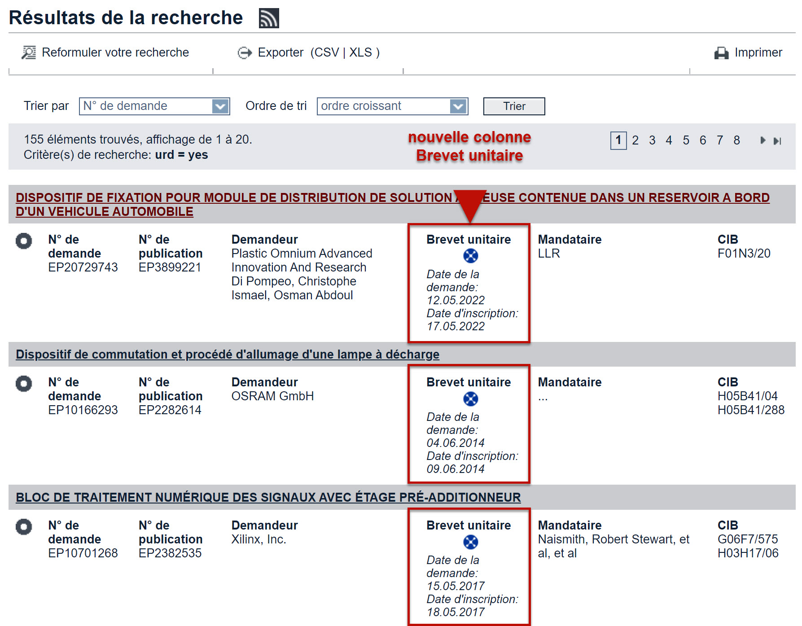The height and width of the screenshot is (626, 802).
Task: Export results as CSV
Action: tap(326, 53)
